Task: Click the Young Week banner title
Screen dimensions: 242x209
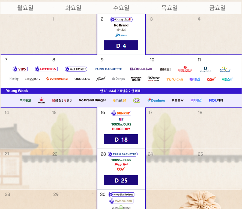Action: [x=17, y=91]
